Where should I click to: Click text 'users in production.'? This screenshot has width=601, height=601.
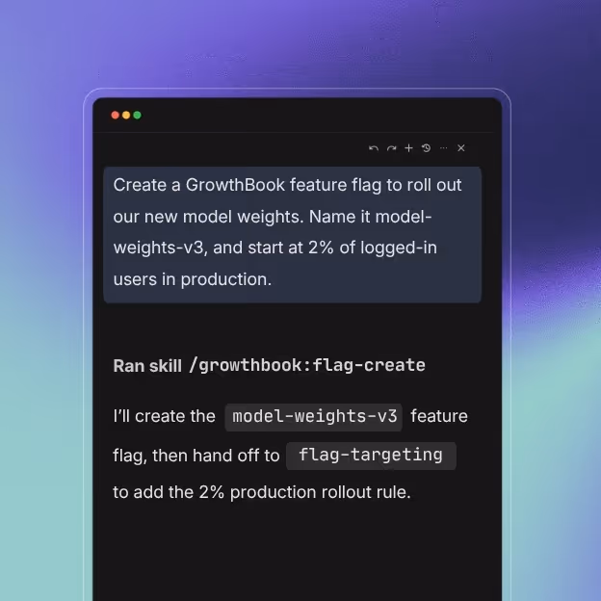tap(193, 279)
